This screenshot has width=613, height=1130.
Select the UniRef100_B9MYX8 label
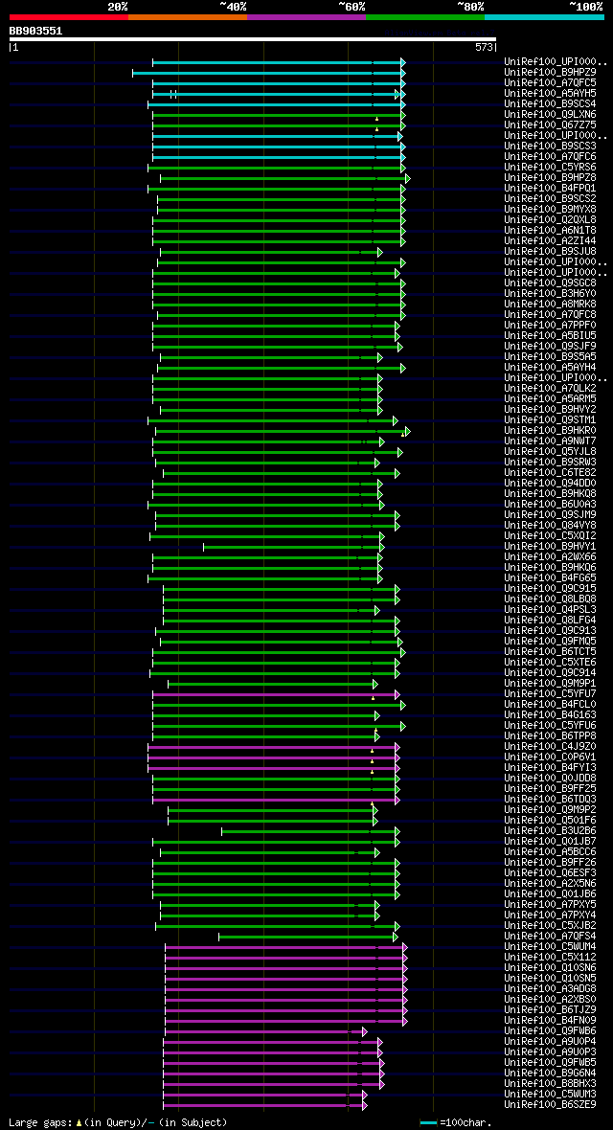550,209
